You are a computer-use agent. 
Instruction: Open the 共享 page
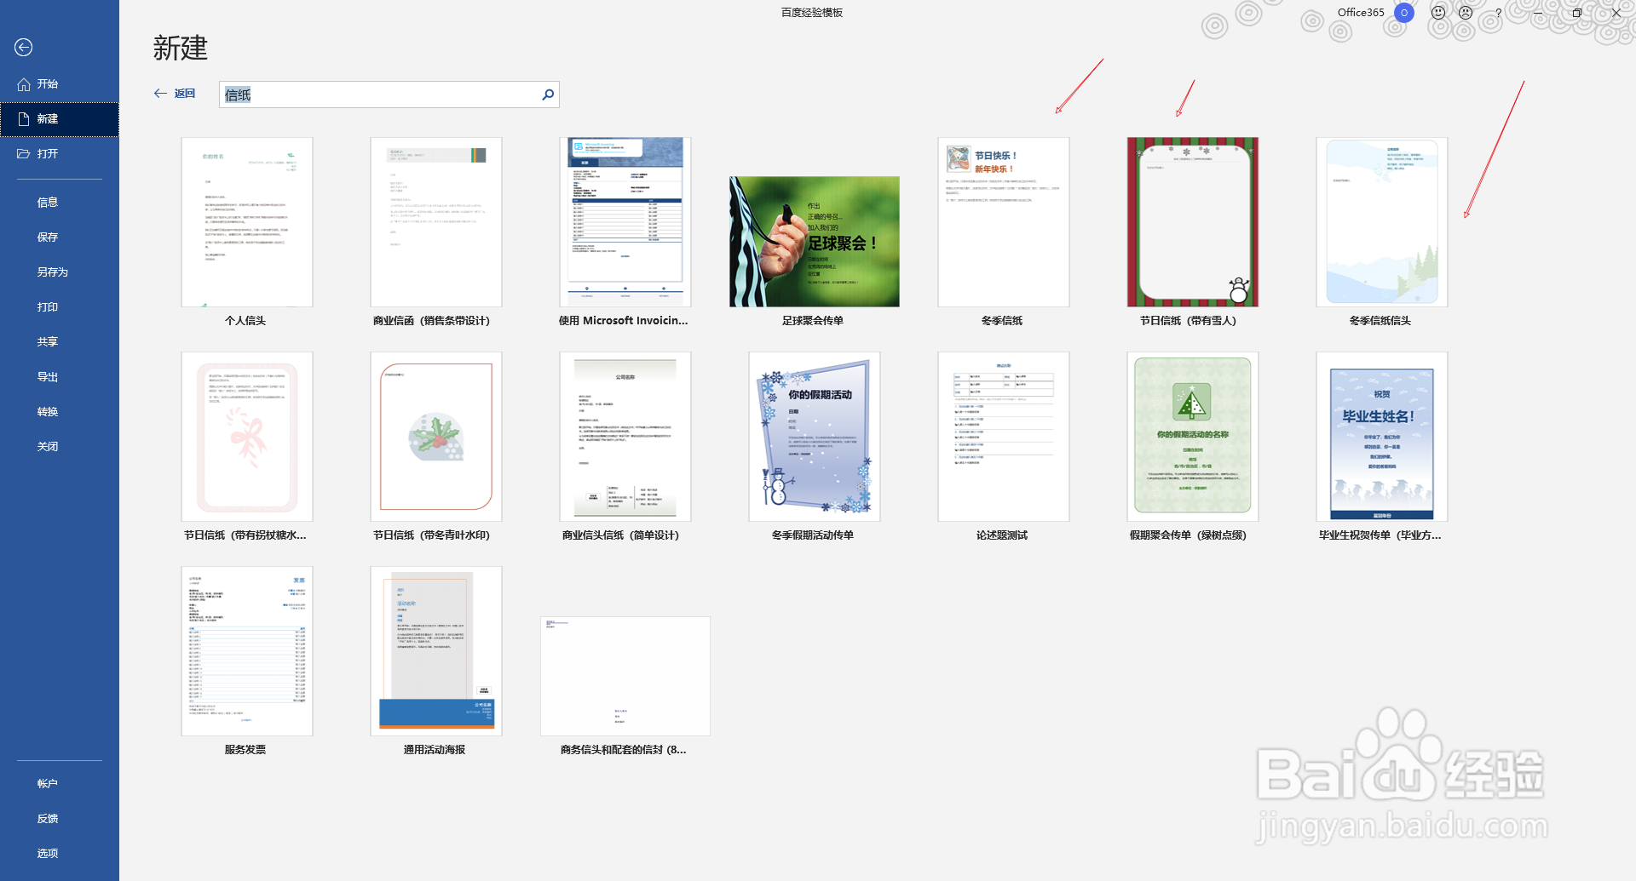tap(48, 342)
